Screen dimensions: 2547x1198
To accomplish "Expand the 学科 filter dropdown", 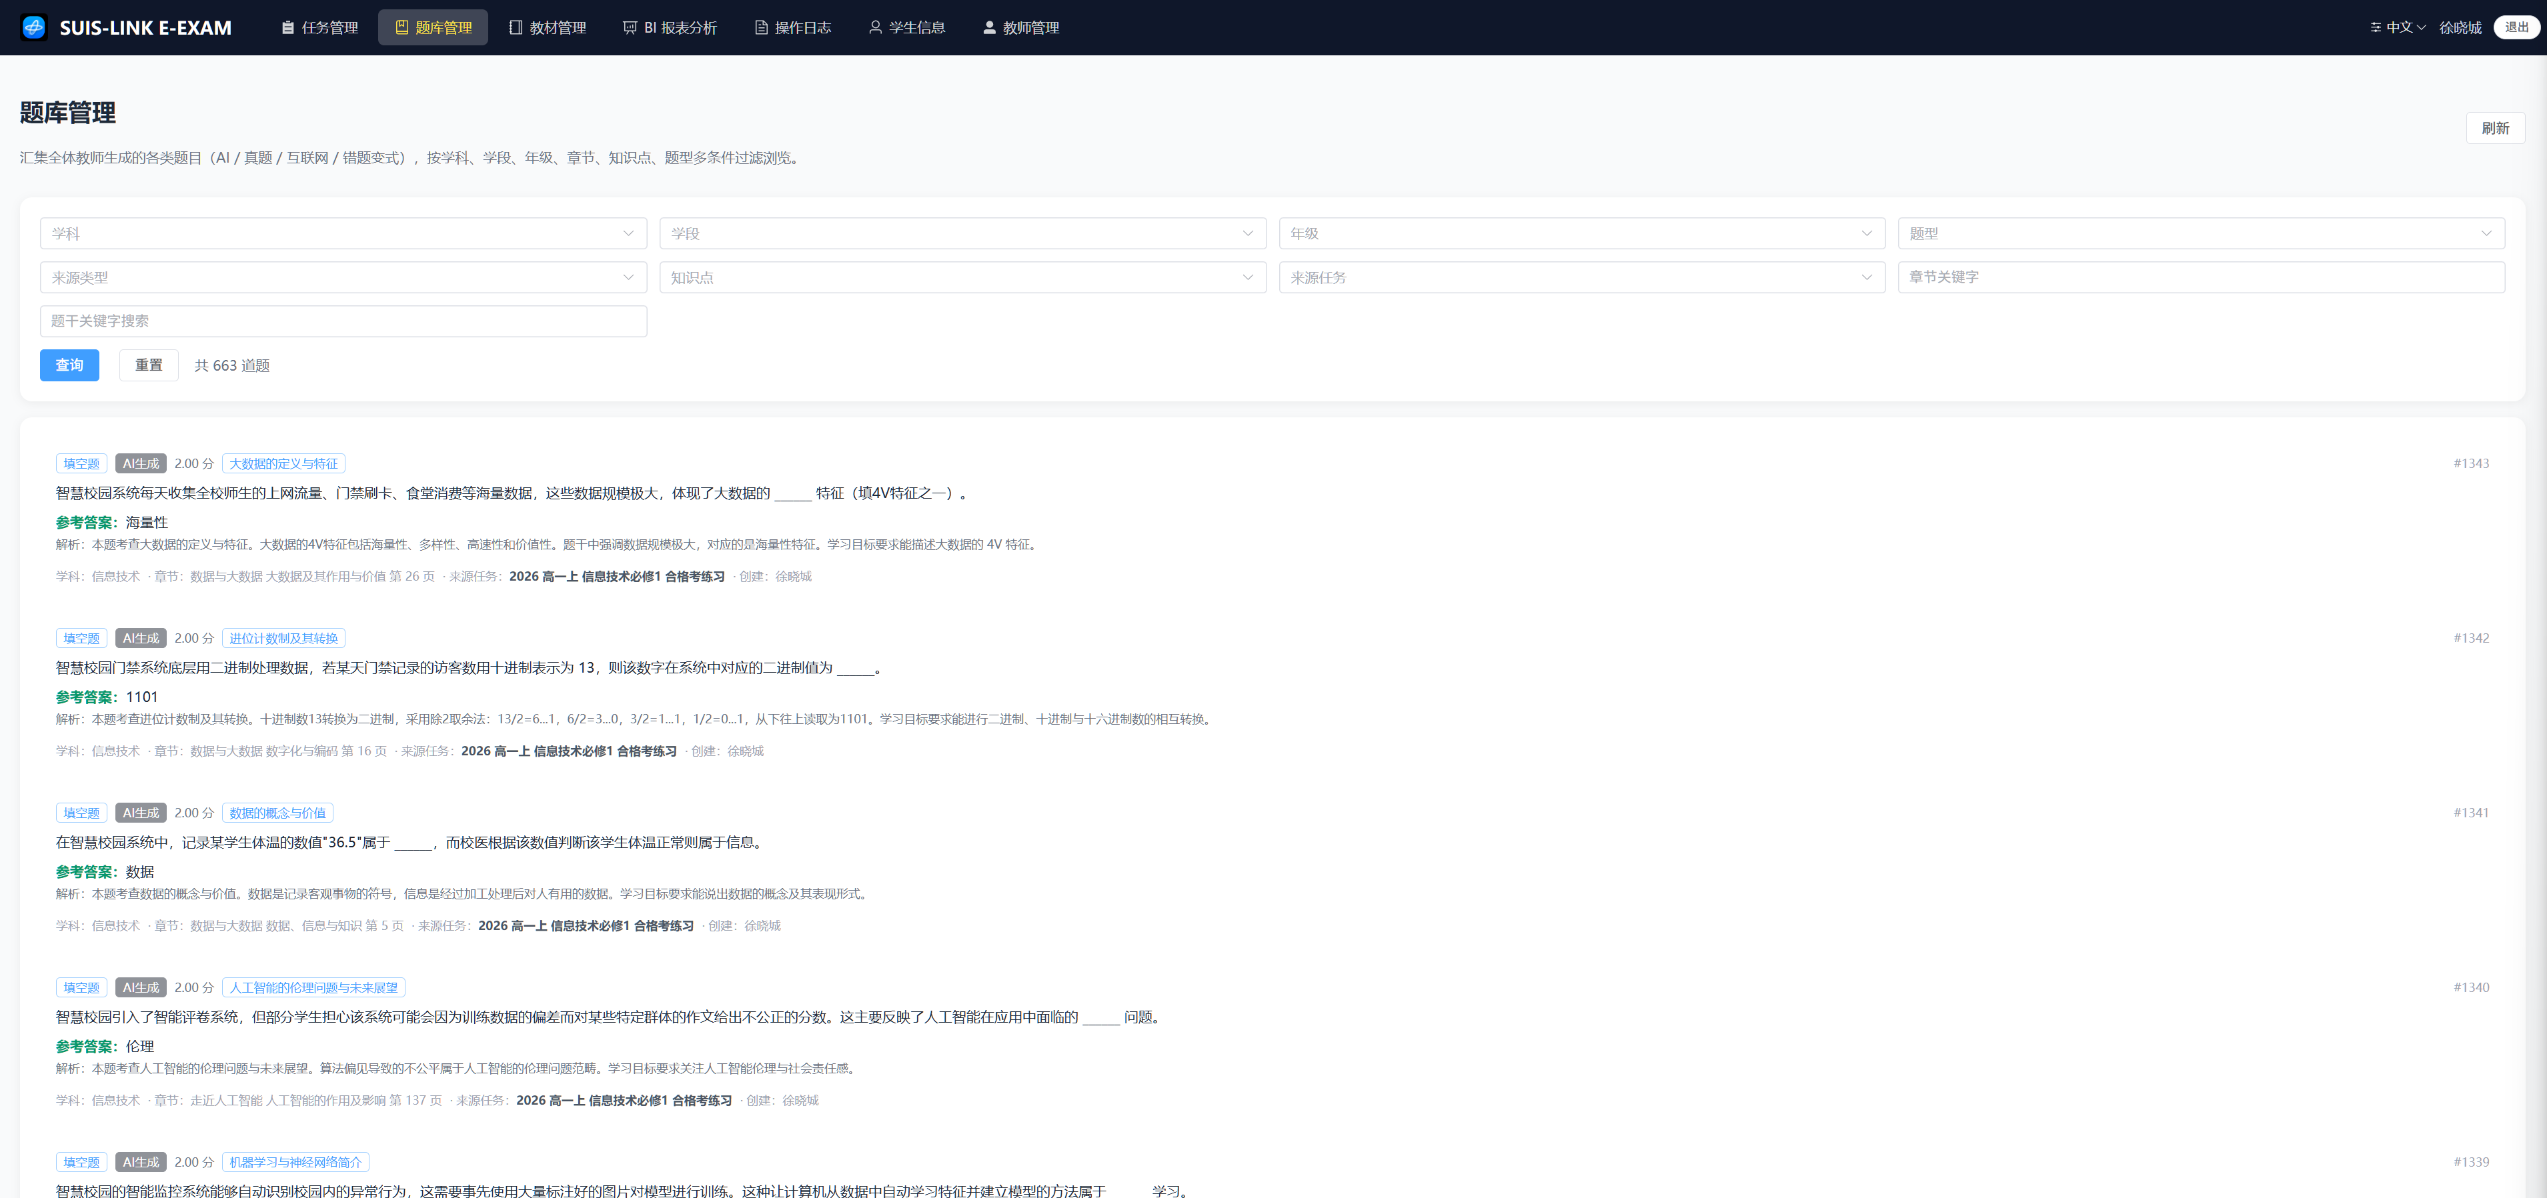I will coord(343,233).
